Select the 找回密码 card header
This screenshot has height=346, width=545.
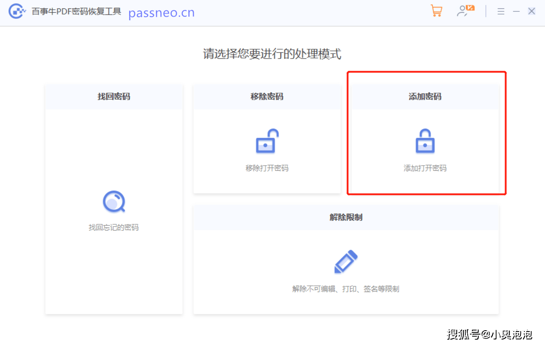pos(114,97)
